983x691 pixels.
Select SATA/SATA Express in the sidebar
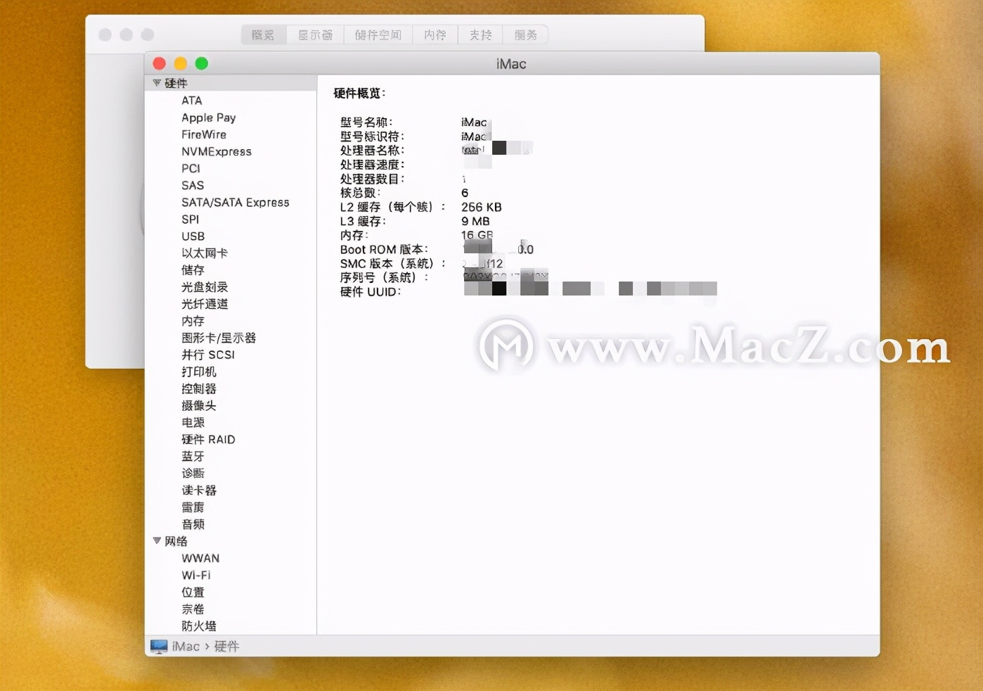click(235, 202)
